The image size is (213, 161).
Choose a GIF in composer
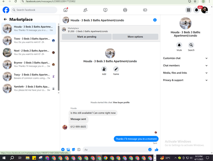coord(79,149)
